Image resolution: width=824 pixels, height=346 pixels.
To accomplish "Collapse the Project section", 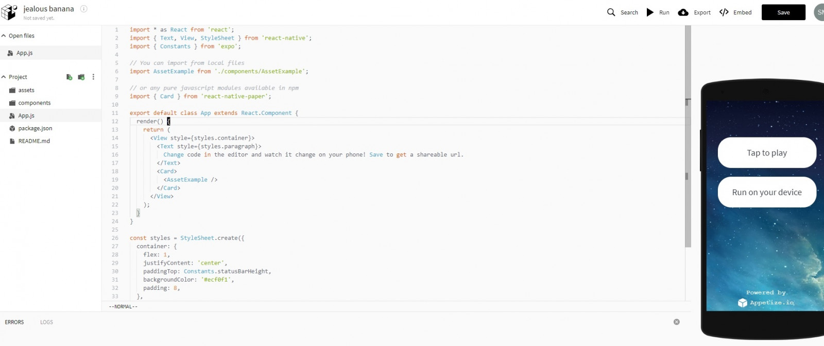I will 4,77.
